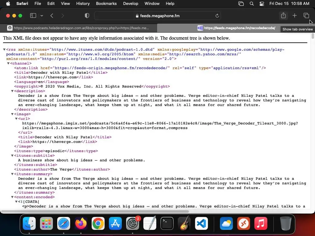Open Trash from the Dock
Screen dimensions: 315x236
(x=286, y=223)
